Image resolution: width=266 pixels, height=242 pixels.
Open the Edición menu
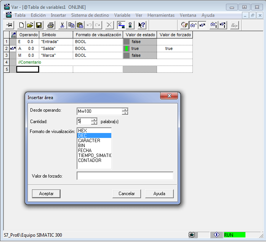(38, 15)
